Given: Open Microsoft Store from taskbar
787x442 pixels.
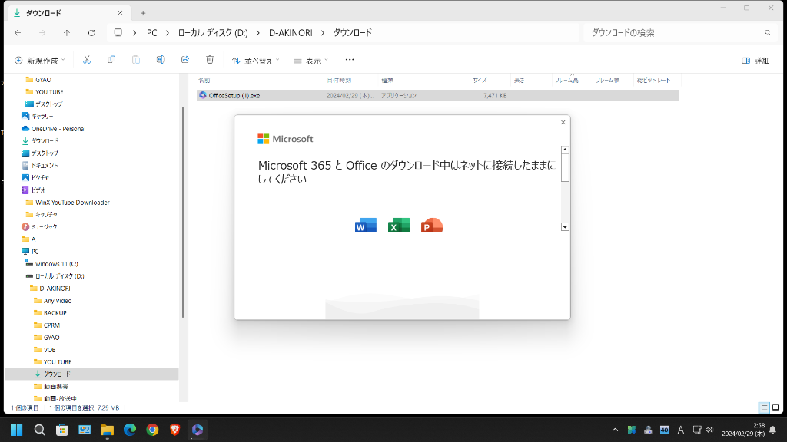Looking at the screenshot, I should click(62, 430).
